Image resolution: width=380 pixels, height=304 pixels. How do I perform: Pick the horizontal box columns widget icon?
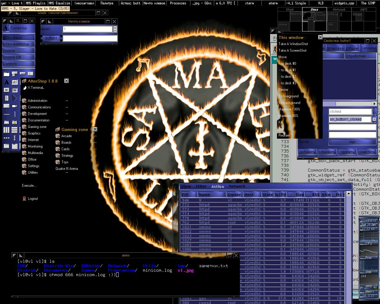click(7, 130)
